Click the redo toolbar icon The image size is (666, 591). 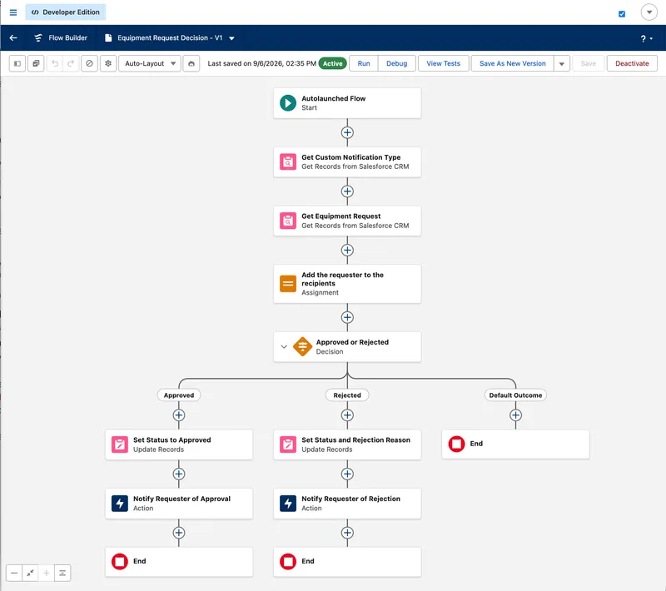tap(71, 63)
